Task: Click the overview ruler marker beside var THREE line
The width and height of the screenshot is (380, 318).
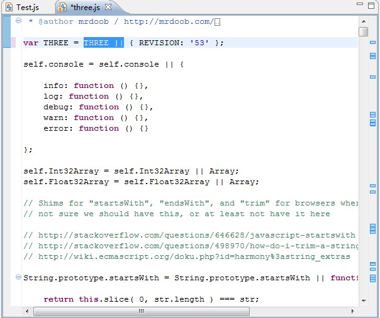Action: coord(372,42)
